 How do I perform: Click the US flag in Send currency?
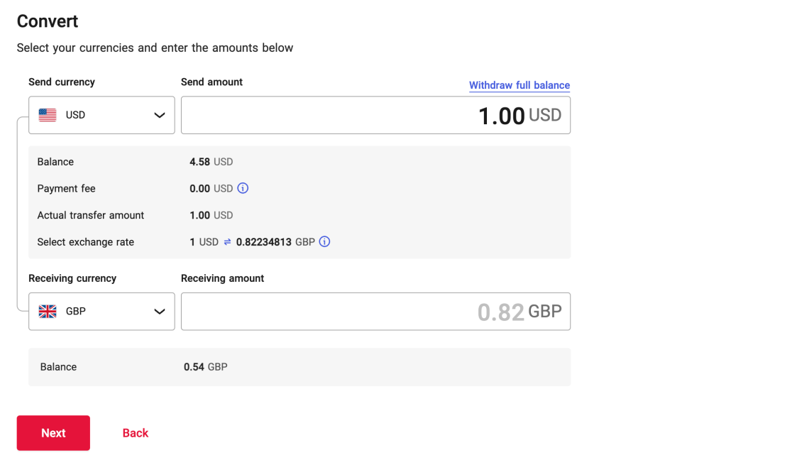point(48,115)
